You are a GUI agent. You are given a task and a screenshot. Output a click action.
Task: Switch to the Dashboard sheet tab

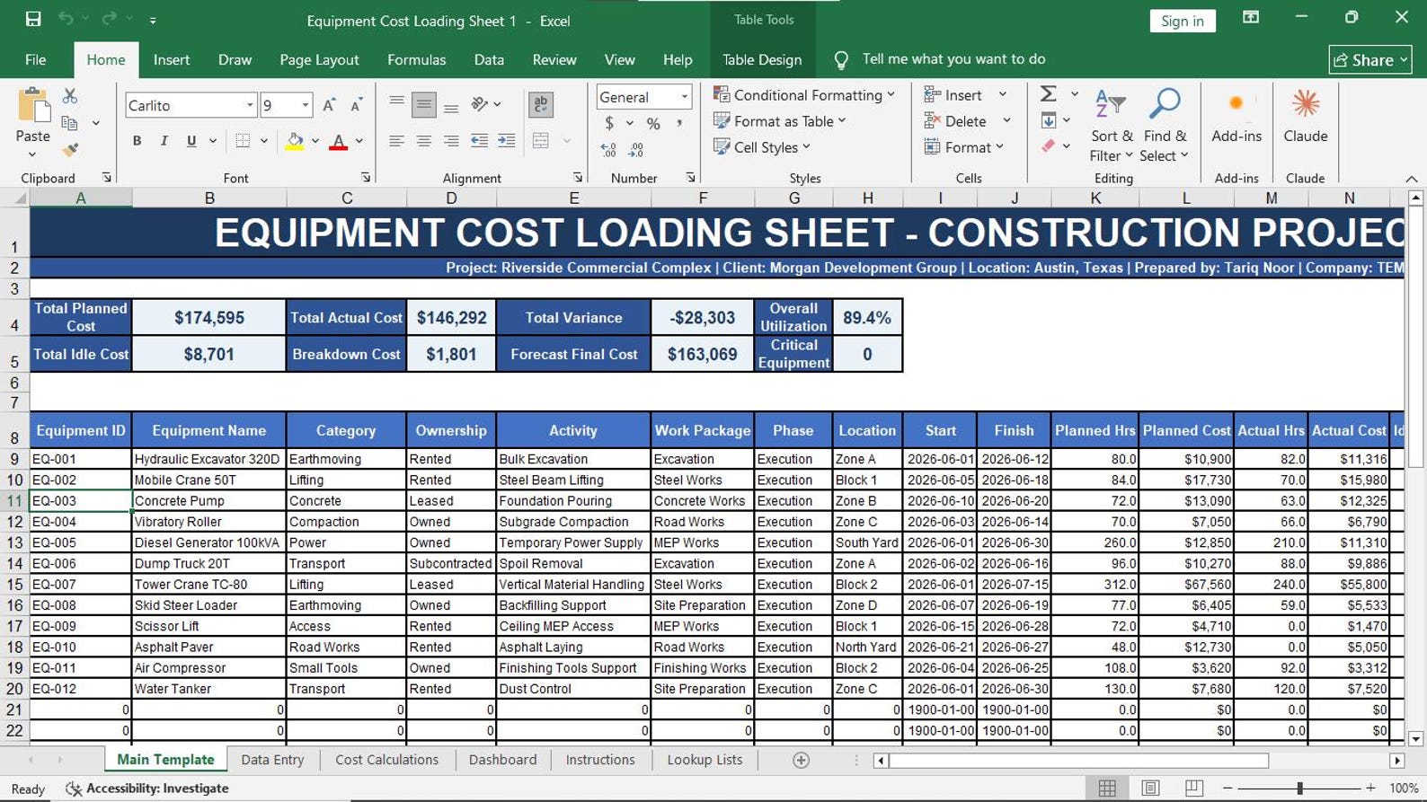(x=502, y=760)
